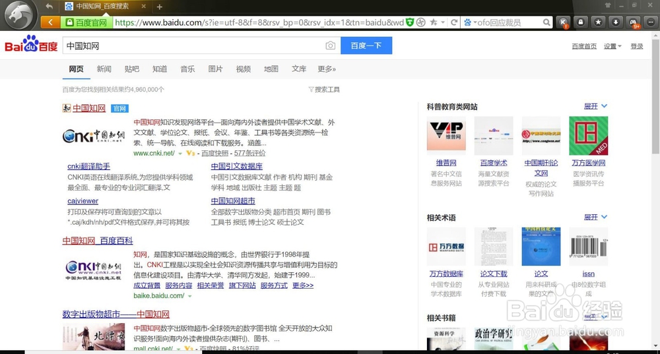Open the 577条评价 link

249,154
